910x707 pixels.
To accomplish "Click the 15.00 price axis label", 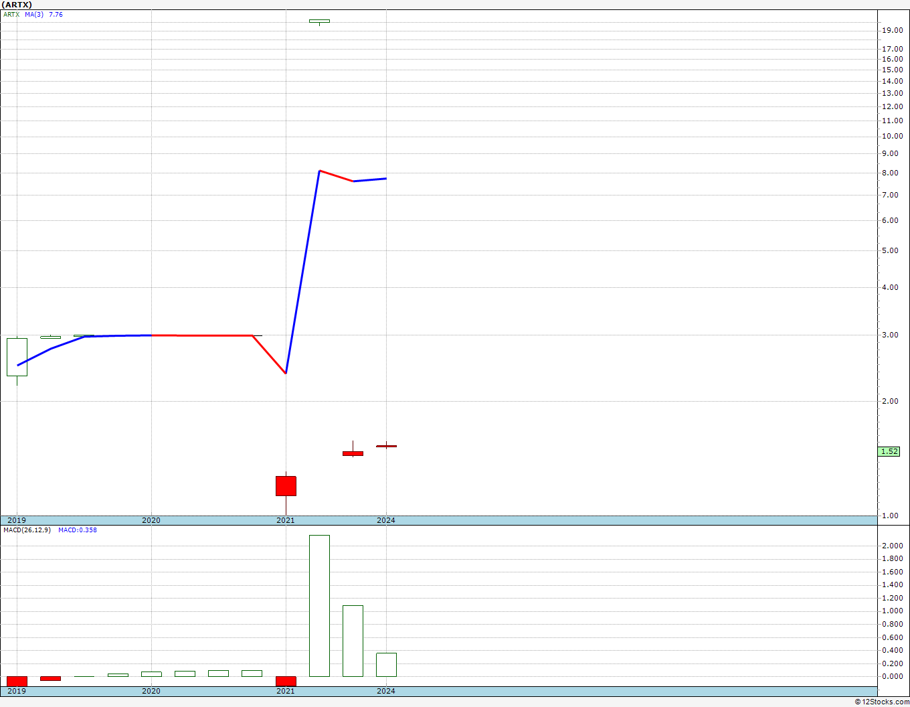I will (893, 70).
